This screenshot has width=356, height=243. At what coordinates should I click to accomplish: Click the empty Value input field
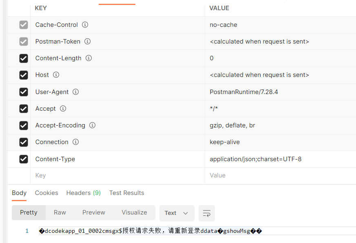pyautogui.click(x=281, y=176)
